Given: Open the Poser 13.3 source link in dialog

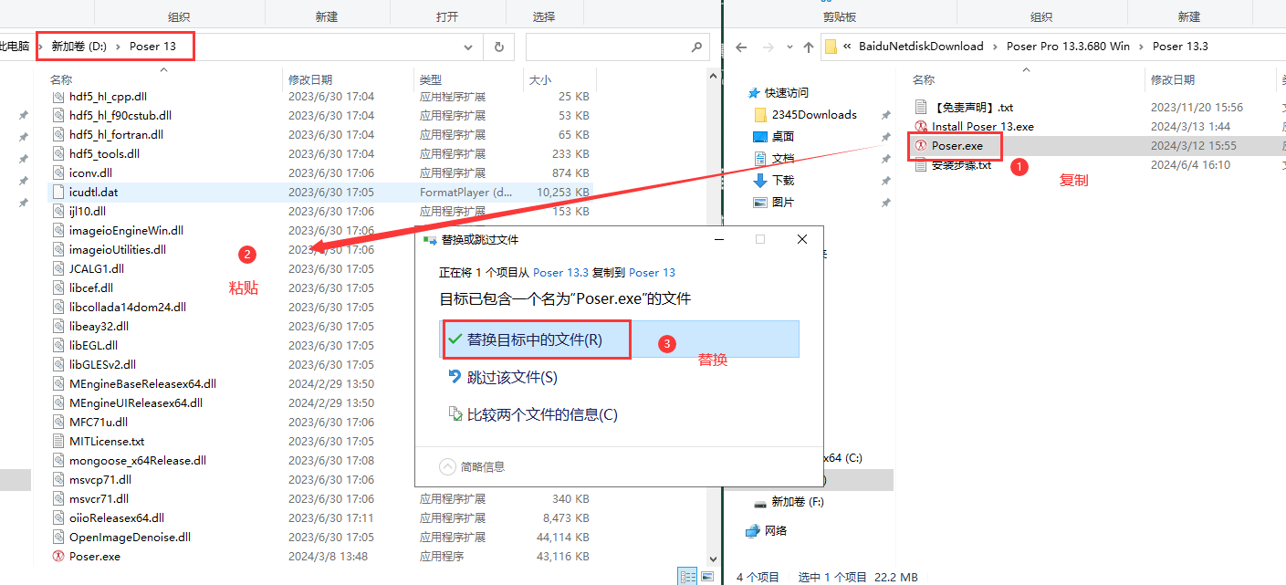Looking at the screenshot, I should pyautogui.click(x=560, y=272).
